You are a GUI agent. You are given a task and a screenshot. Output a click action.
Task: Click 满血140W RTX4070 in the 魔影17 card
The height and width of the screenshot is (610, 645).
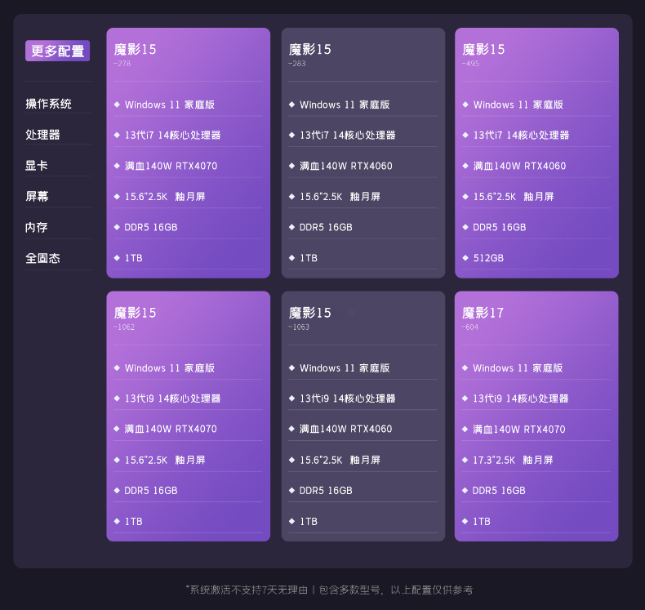tap(519, 429)
